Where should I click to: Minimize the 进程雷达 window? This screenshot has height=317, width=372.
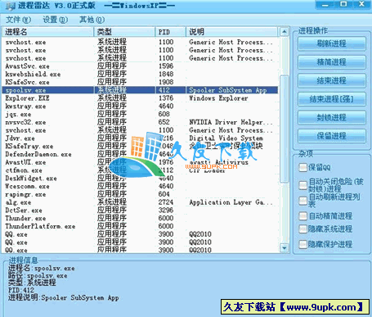click(x=325, y=4)
